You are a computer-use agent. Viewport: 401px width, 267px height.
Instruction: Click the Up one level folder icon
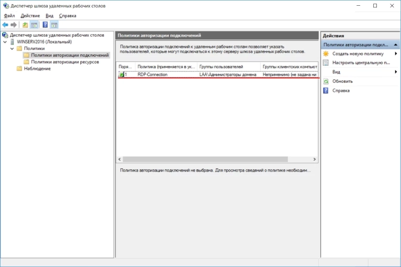click(25, 25)
